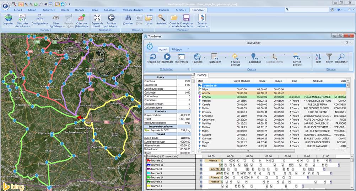Click the Rechercher magnifier icon
Image resolution: width=356 pixels, height=191 pixels.
pyautogui.click(x=341, y=57)
